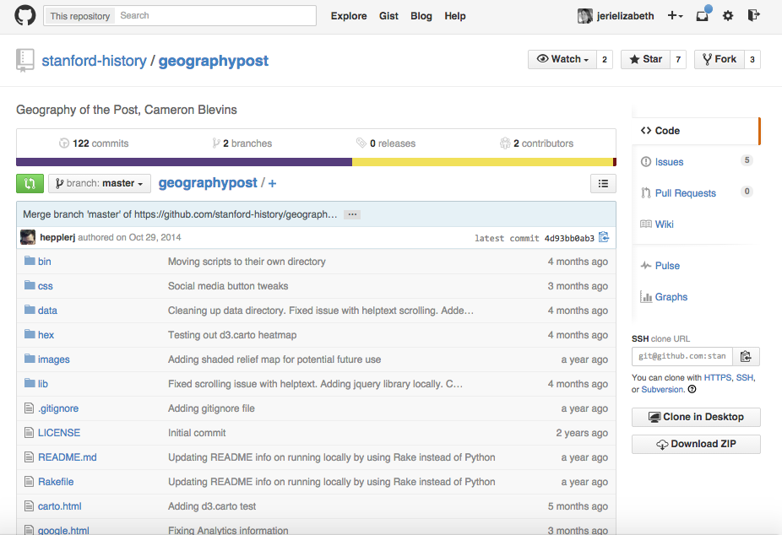Check the notifications inbox icon
The width and height of the screenshot is (782, 535).
(x=703, y=14)
